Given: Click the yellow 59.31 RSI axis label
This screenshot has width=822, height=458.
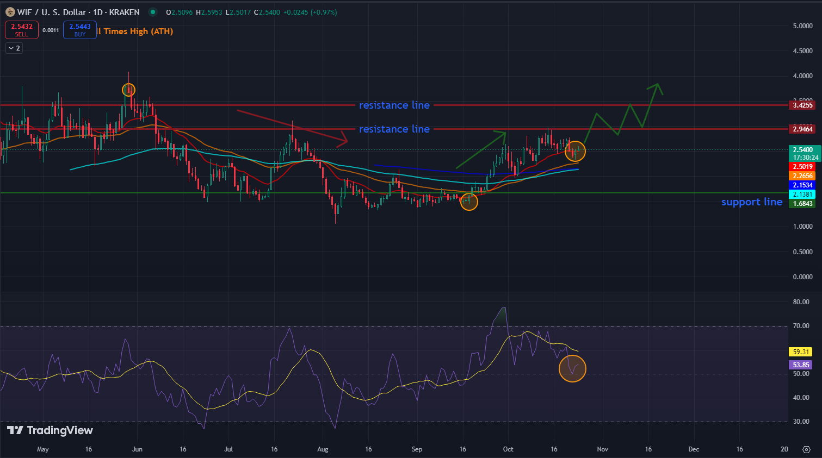Looking at the screenshot, I should [801, 352].
